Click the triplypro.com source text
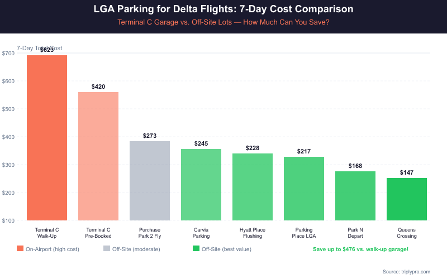The width and height of the screenshot is (447, 279). (406, 271)
